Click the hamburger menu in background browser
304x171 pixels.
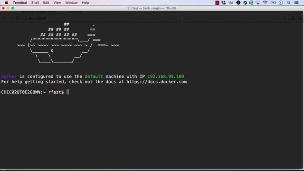[300, 18]
